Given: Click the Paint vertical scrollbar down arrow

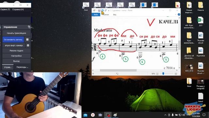Looking at the screenshot, I should click(x=179, y=68).
